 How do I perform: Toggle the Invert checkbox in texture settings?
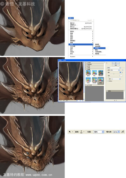click(x=108, y=81)
